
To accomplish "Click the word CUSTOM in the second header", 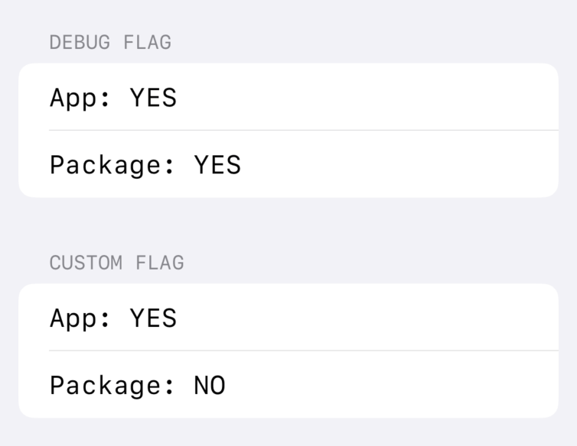I will (x=86, y=263).
